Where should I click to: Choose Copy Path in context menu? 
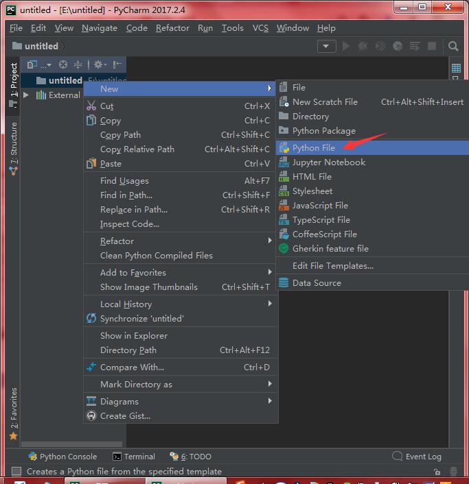tap(180, 135)
